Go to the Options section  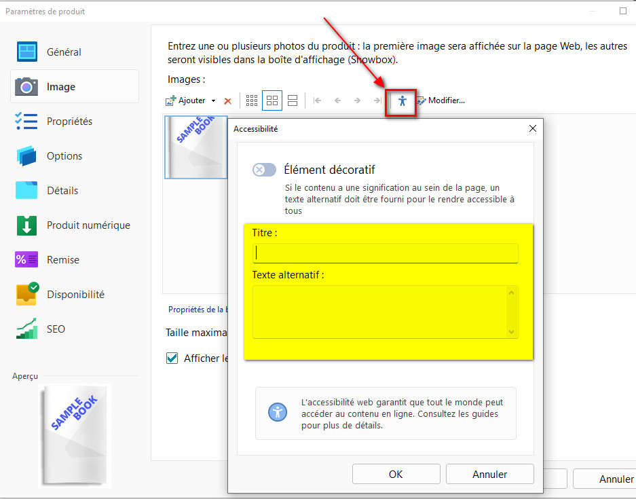75,155
